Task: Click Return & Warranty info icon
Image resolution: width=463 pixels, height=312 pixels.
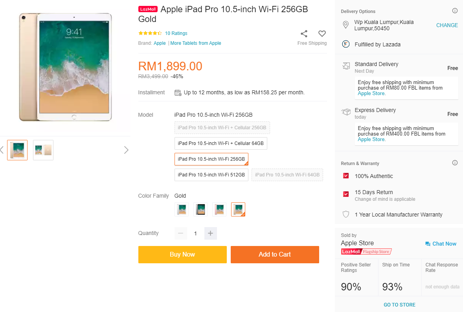Action: [x=455, y=163]
